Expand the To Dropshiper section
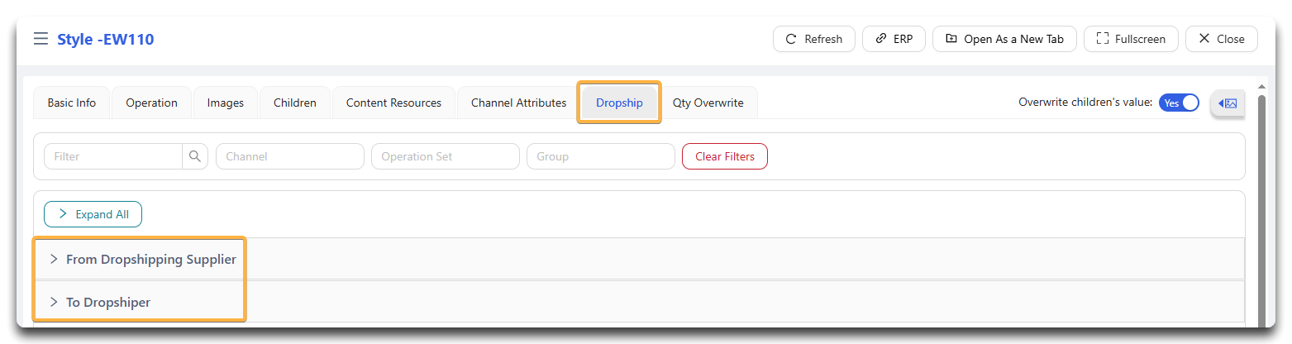The width and height of the screenshot is (1292, 344). pos(638,302)
